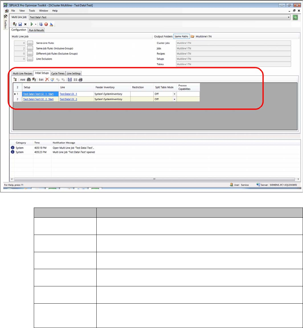
Task: Click the column chooser grid icon
Action: click(75, 79)
